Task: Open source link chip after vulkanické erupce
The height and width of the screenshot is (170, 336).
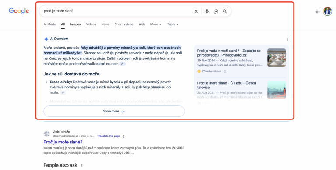Action: [122, 64]
